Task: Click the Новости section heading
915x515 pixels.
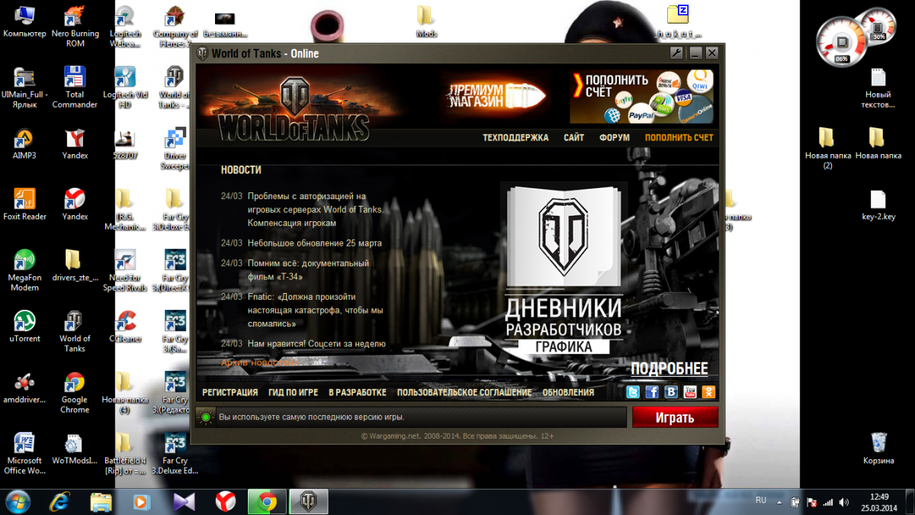Action: (x=241, y=170)
